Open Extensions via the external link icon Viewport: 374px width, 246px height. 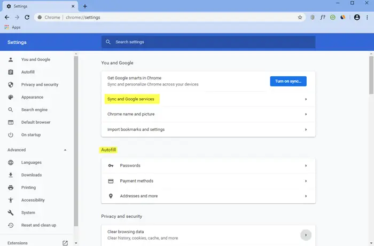(65, 243)
